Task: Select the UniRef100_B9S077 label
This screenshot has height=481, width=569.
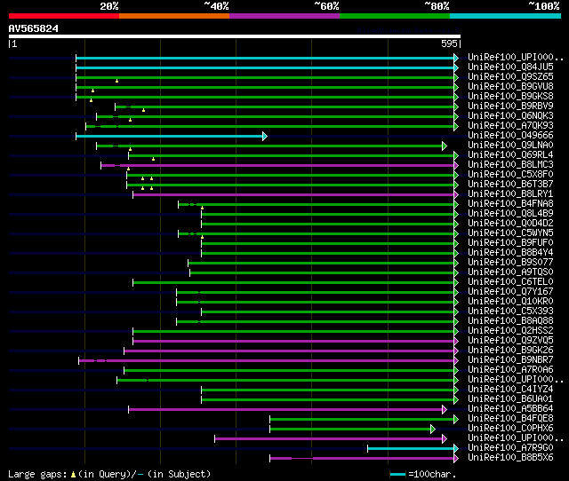Action: tap(510, 263)
